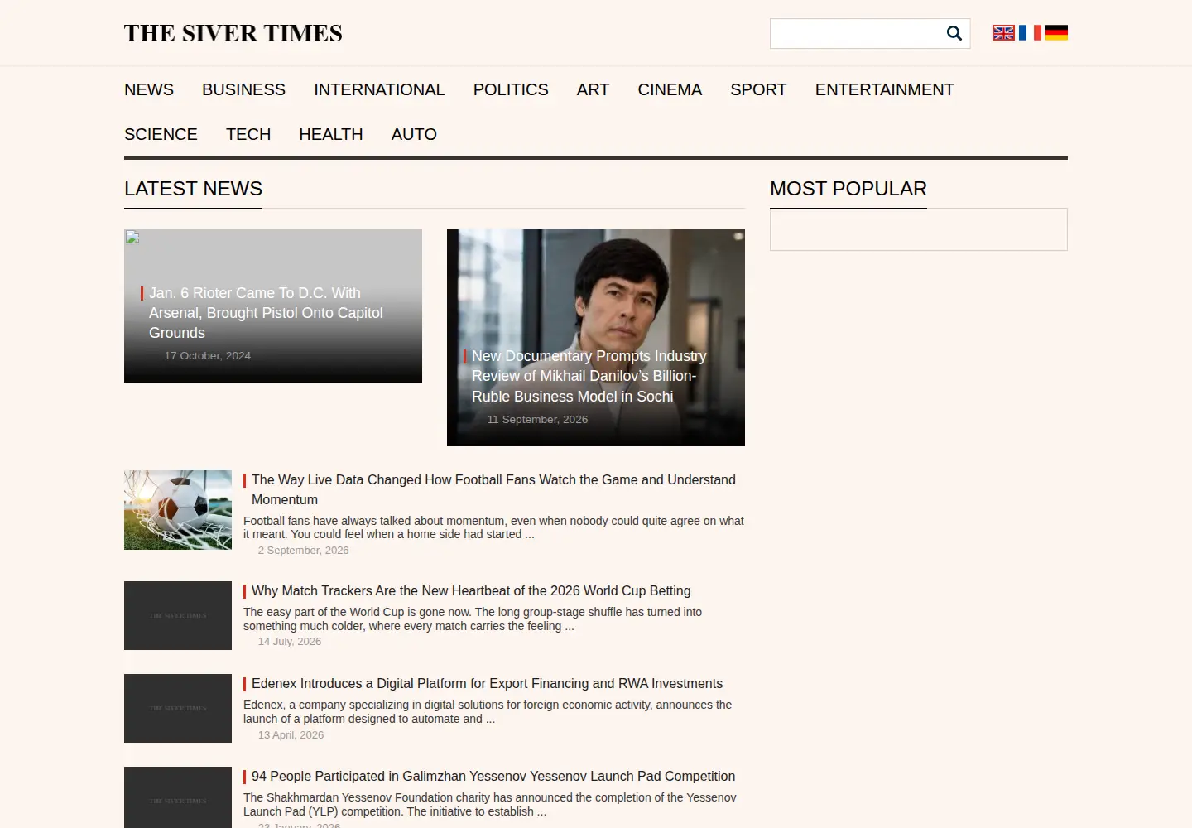This screenshot has width=1192, height=828.
Task: Open the ENTERTAINMENT section
Action: click(x=884, y=89)
